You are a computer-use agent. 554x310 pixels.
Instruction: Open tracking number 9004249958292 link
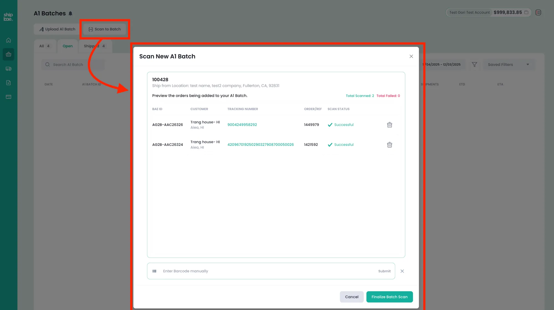pyautogui.click(x=242, y=125)
